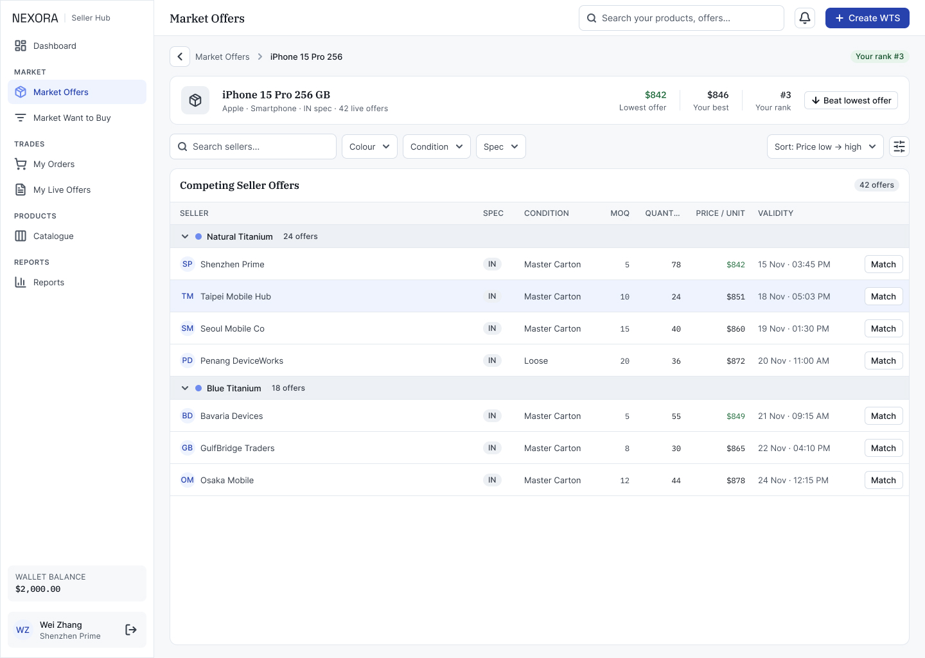Click the iPhone 15 Pro product box icon
The width and height of the screenshot is (925, 658).
pyautogui.click(x=195, y=100)
